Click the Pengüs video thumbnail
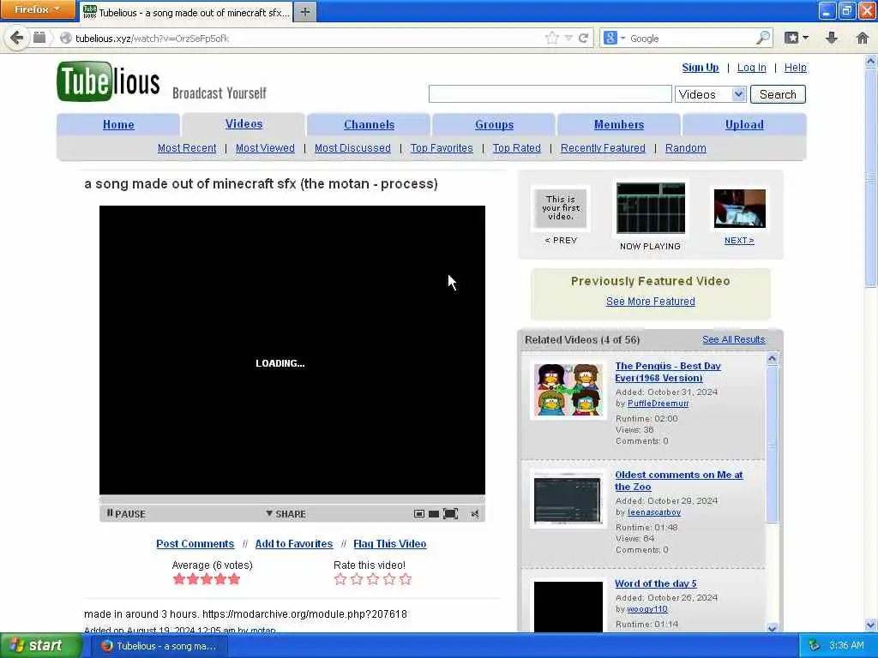Screen dimensions: 878x658 click(x=568, y=390)
